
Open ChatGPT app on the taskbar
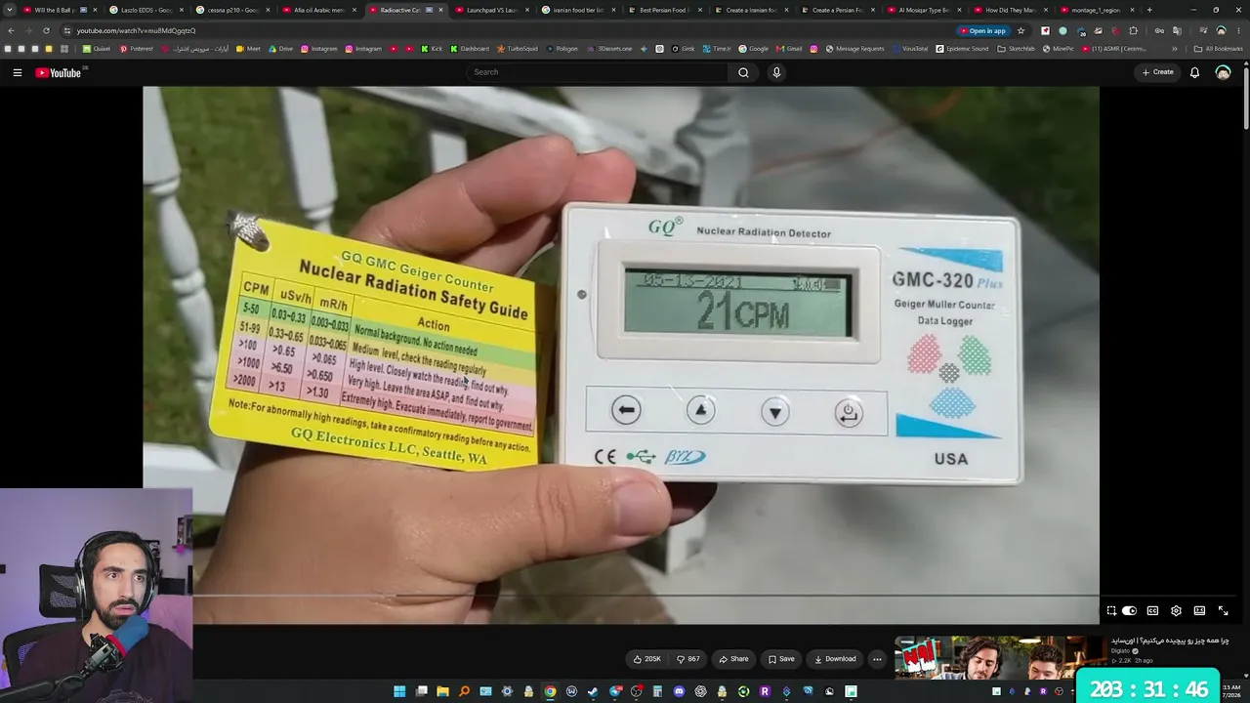(700, 691)
